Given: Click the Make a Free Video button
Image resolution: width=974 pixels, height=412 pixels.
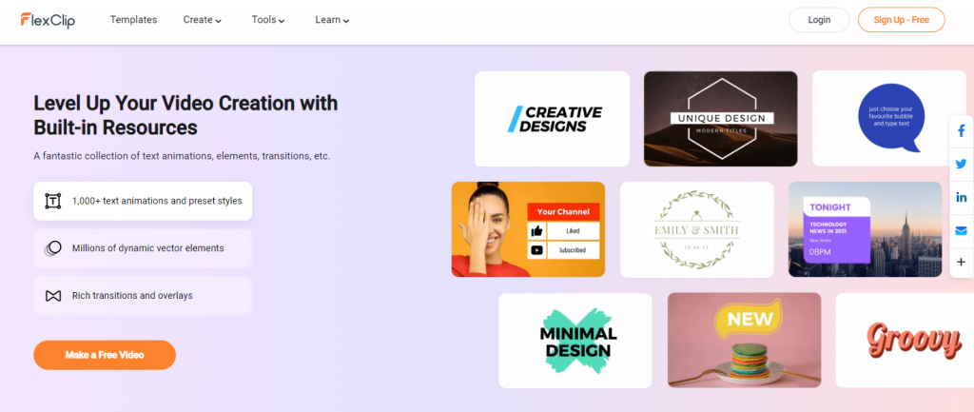Looking at the screenshot, I should [x=105, y=355].
